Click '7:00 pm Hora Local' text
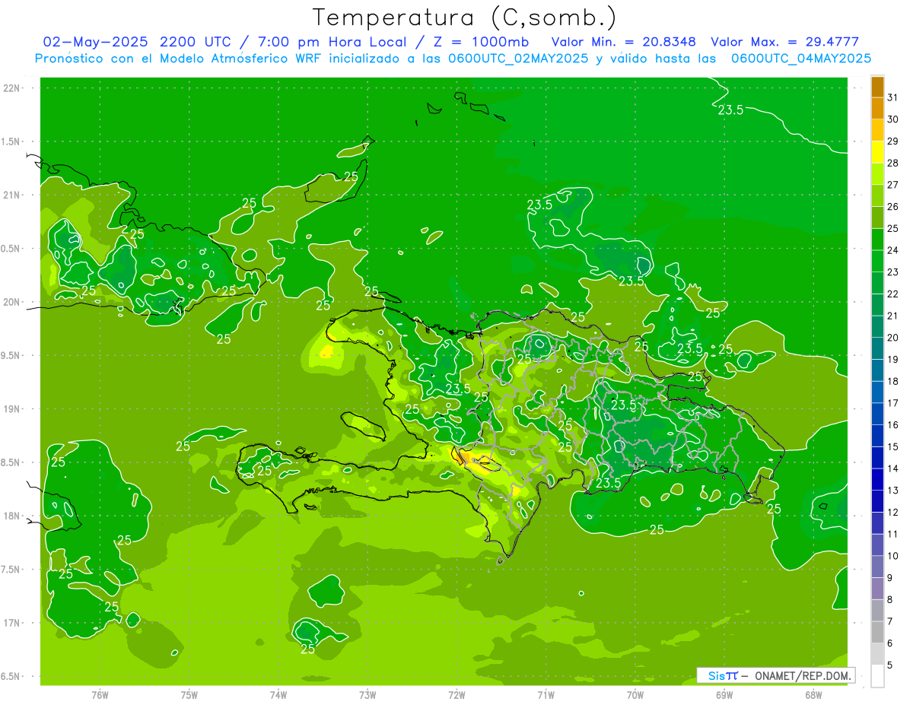This screenshot has height=705, width=913. point(333,42)
